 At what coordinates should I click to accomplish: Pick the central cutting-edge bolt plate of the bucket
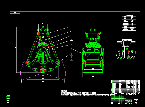tap(43, 68)
